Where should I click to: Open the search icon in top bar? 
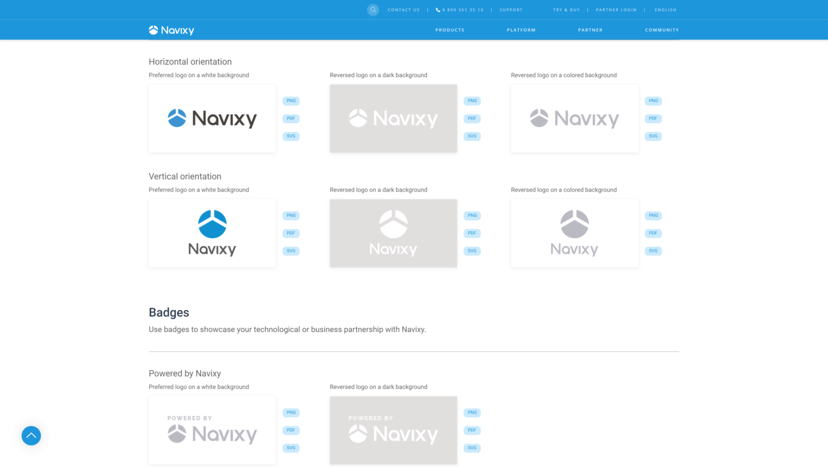pos(373,9)
